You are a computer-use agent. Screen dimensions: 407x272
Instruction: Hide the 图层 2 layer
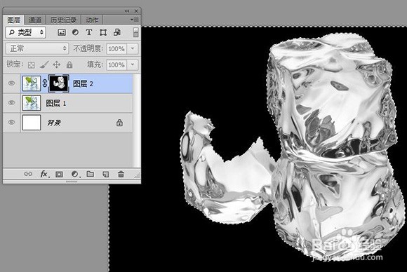[11, 83]
